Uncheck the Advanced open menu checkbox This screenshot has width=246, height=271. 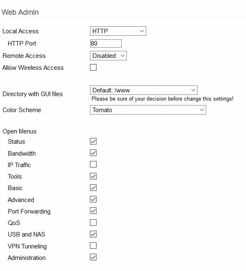tap(93, 199)
